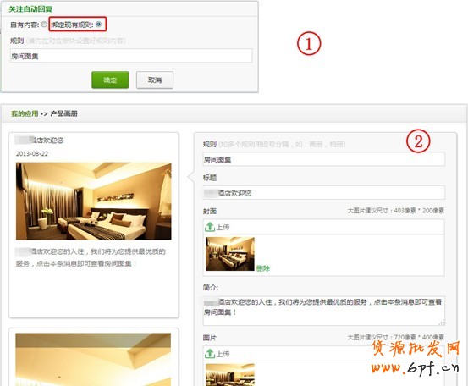This screenshot has width=468, height=386.
Task: Click the textarea resize grip corner
Action: [x=442, y=323]
